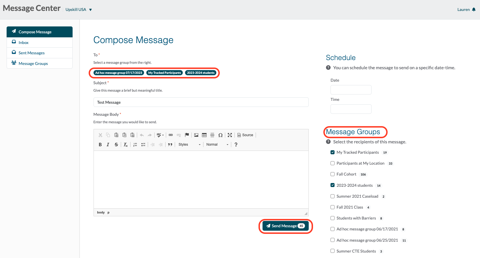480x258 pixels.
Task: Insert a numbered list
Action: click(135, 145)
